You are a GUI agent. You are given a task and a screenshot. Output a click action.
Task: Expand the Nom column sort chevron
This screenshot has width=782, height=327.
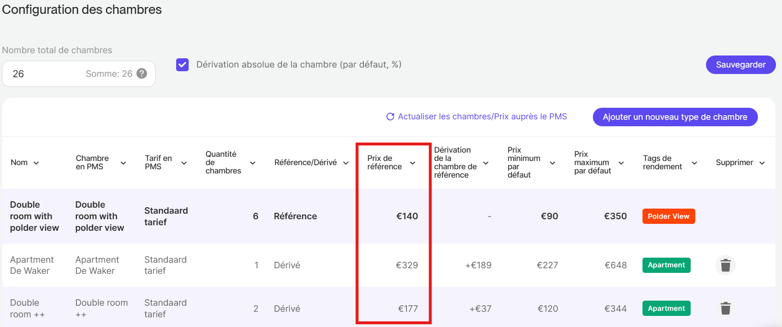coord(36,163)
